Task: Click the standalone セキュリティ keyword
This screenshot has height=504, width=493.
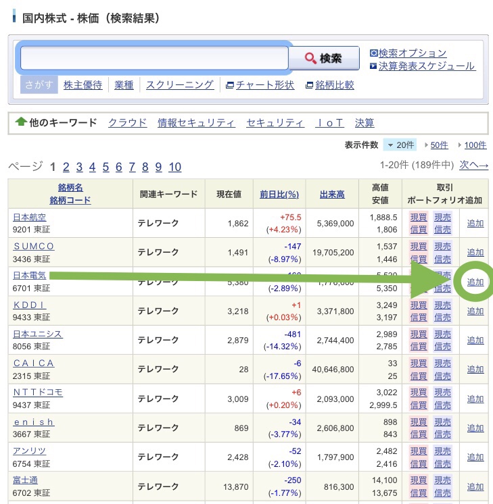Action: pos(275,123)
